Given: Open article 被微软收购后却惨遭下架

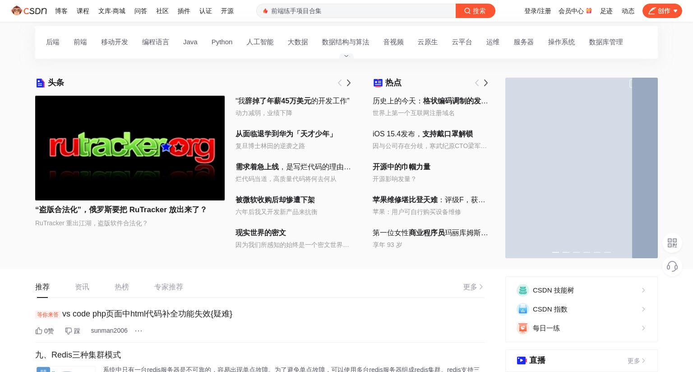Looking at the screenshot, I should pyautogui.click(x=275, y=200).
